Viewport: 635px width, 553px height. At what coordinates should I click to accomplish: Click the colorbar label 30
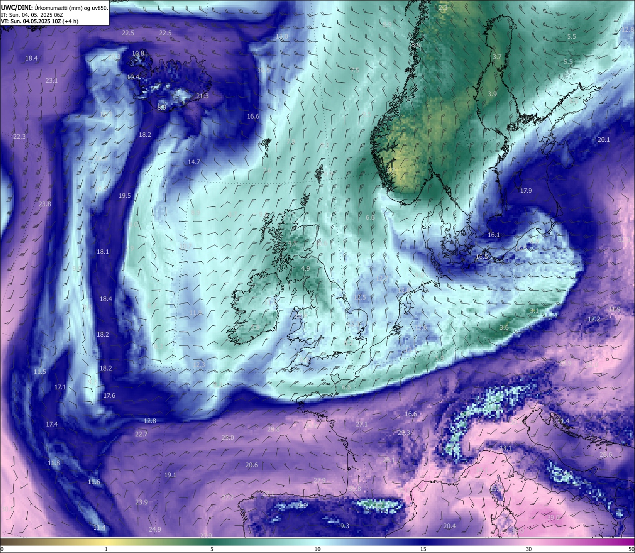pos(529,549)
